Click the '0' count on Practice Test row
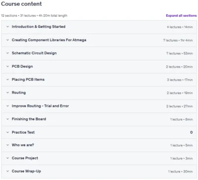The image size is (198, 180). (192, 132)
